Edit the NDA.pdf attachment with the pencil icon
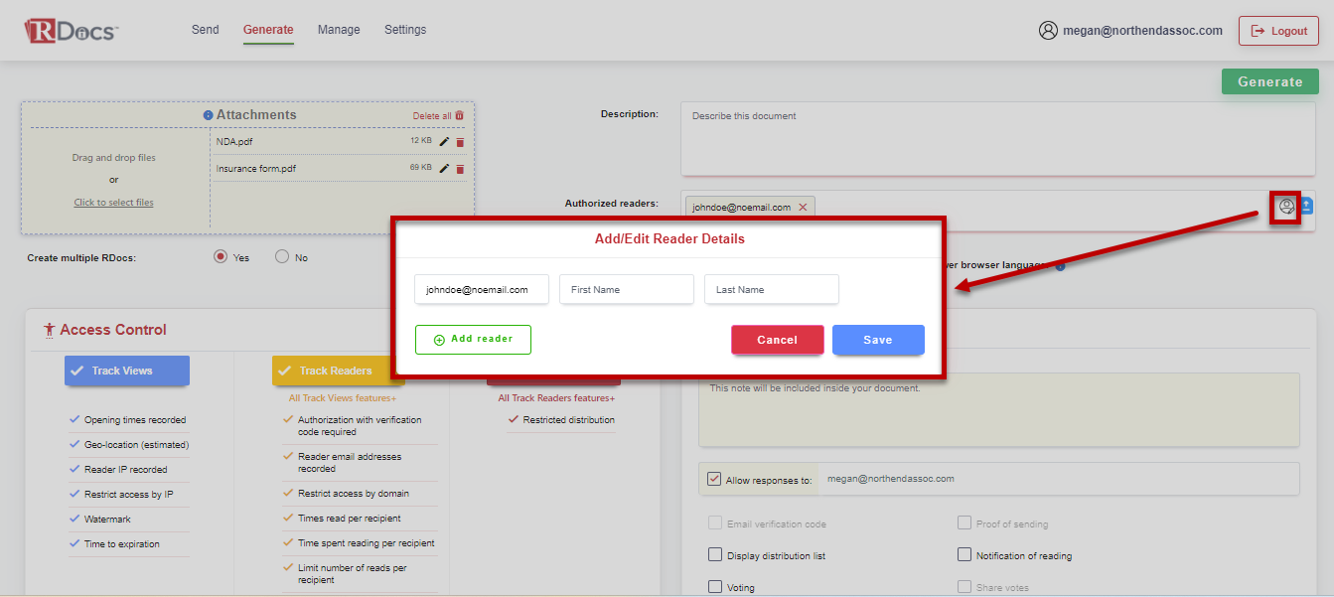Image resolution: width=1334 pixels, height=597 pixels. (444, 141)
